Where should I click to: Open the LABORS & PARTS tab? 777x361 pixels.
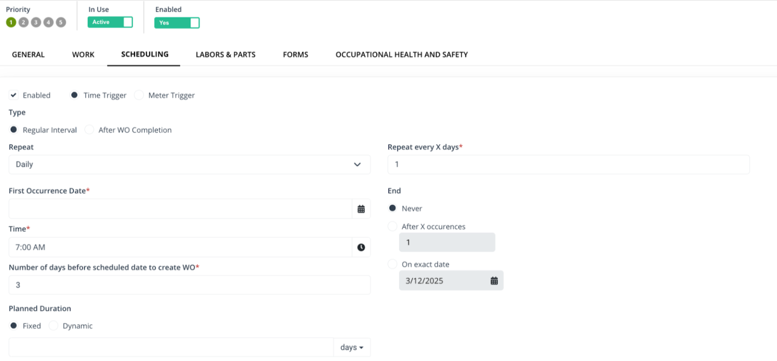pos(226,55)
